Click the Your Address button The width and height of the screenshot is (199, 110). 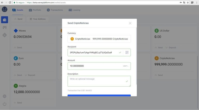[37, 19]
